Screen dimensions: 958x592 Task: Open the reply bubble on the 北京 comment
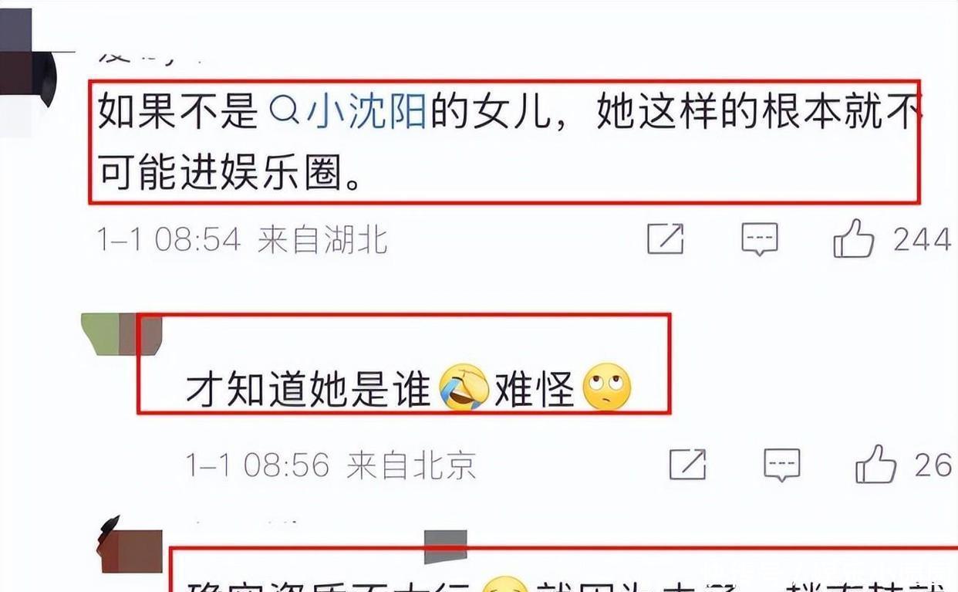pyautogui.click(x=781, y=465)
